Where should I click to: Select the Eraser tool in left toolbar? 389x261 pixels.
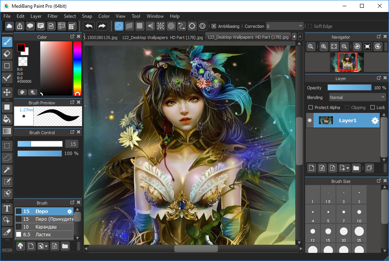7,54
